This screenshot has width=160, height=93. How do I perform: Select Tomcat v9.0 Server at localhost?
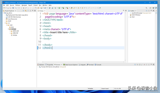(50, 67)
